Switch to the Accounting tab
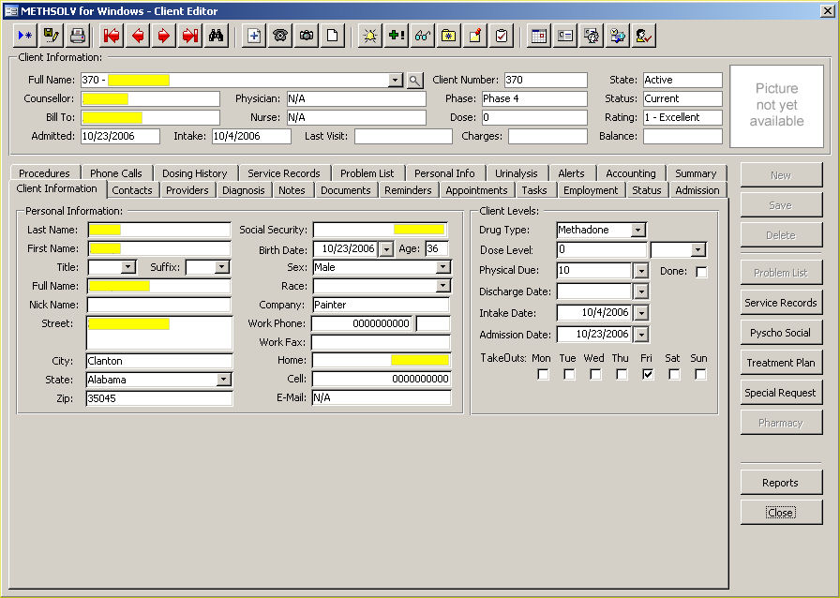Screen dimensions: 840x598 coord(631,173)
